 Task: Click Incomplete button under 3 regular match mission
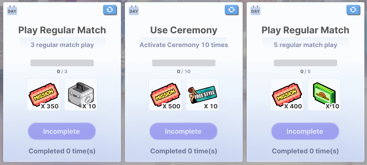point(62,131)
